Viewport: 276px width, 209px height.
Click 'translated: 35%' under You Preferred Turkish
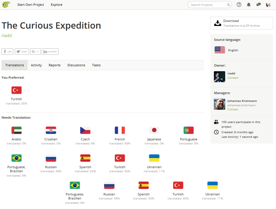pos(17,104)
